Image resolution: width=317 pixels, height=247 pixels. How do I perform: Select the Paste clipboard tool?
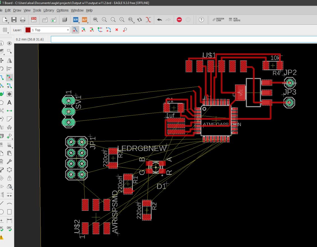point(9,153)
